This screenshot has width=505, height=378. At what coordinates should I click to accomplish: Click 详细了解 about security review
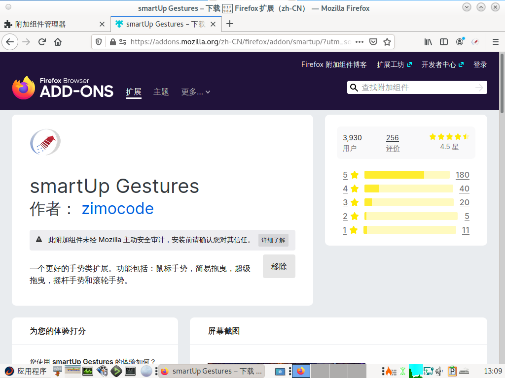click(x=273, y=240)
